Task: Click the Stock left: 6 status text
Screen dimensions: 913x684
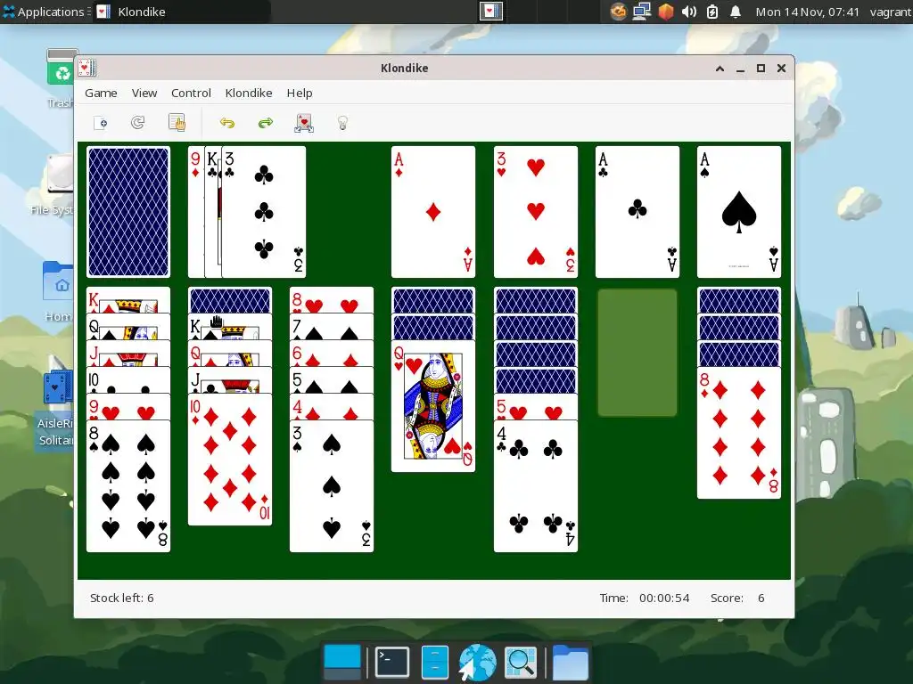Action: click(x=121, y=598)
